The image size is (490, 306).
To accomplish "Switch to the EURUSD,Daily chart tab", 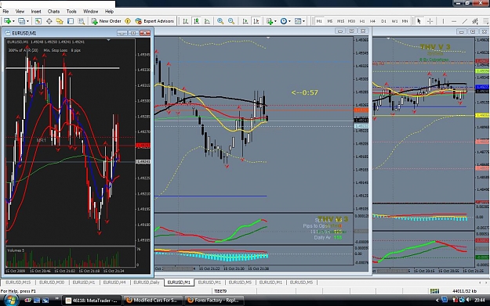I will coord(147,283).
